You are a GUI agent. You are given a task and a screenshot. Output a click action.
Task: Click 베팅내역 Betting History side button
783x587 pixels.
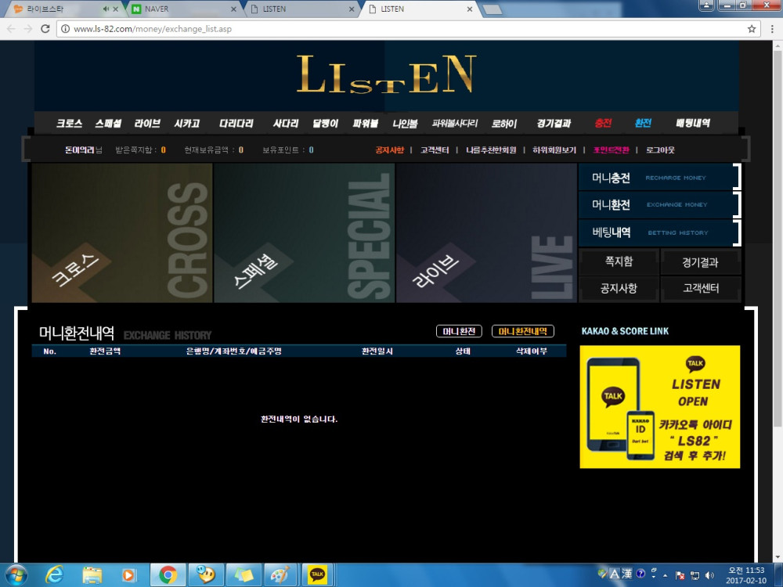coord(659,232)
